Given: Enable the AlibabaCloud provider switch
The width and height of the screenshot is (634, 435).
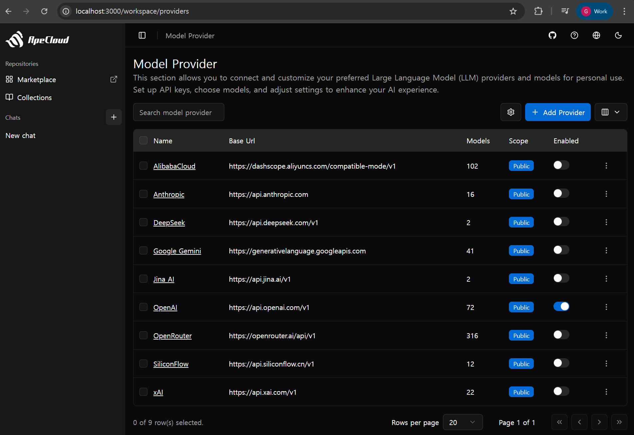Looking at the screenshot, I should (561, 165).
